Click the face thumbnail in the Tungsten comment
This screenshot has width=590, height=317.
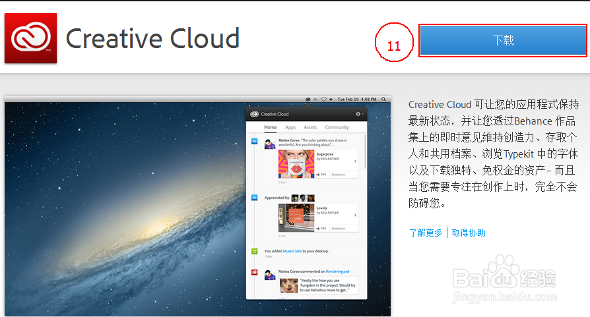tap(288, 285)
